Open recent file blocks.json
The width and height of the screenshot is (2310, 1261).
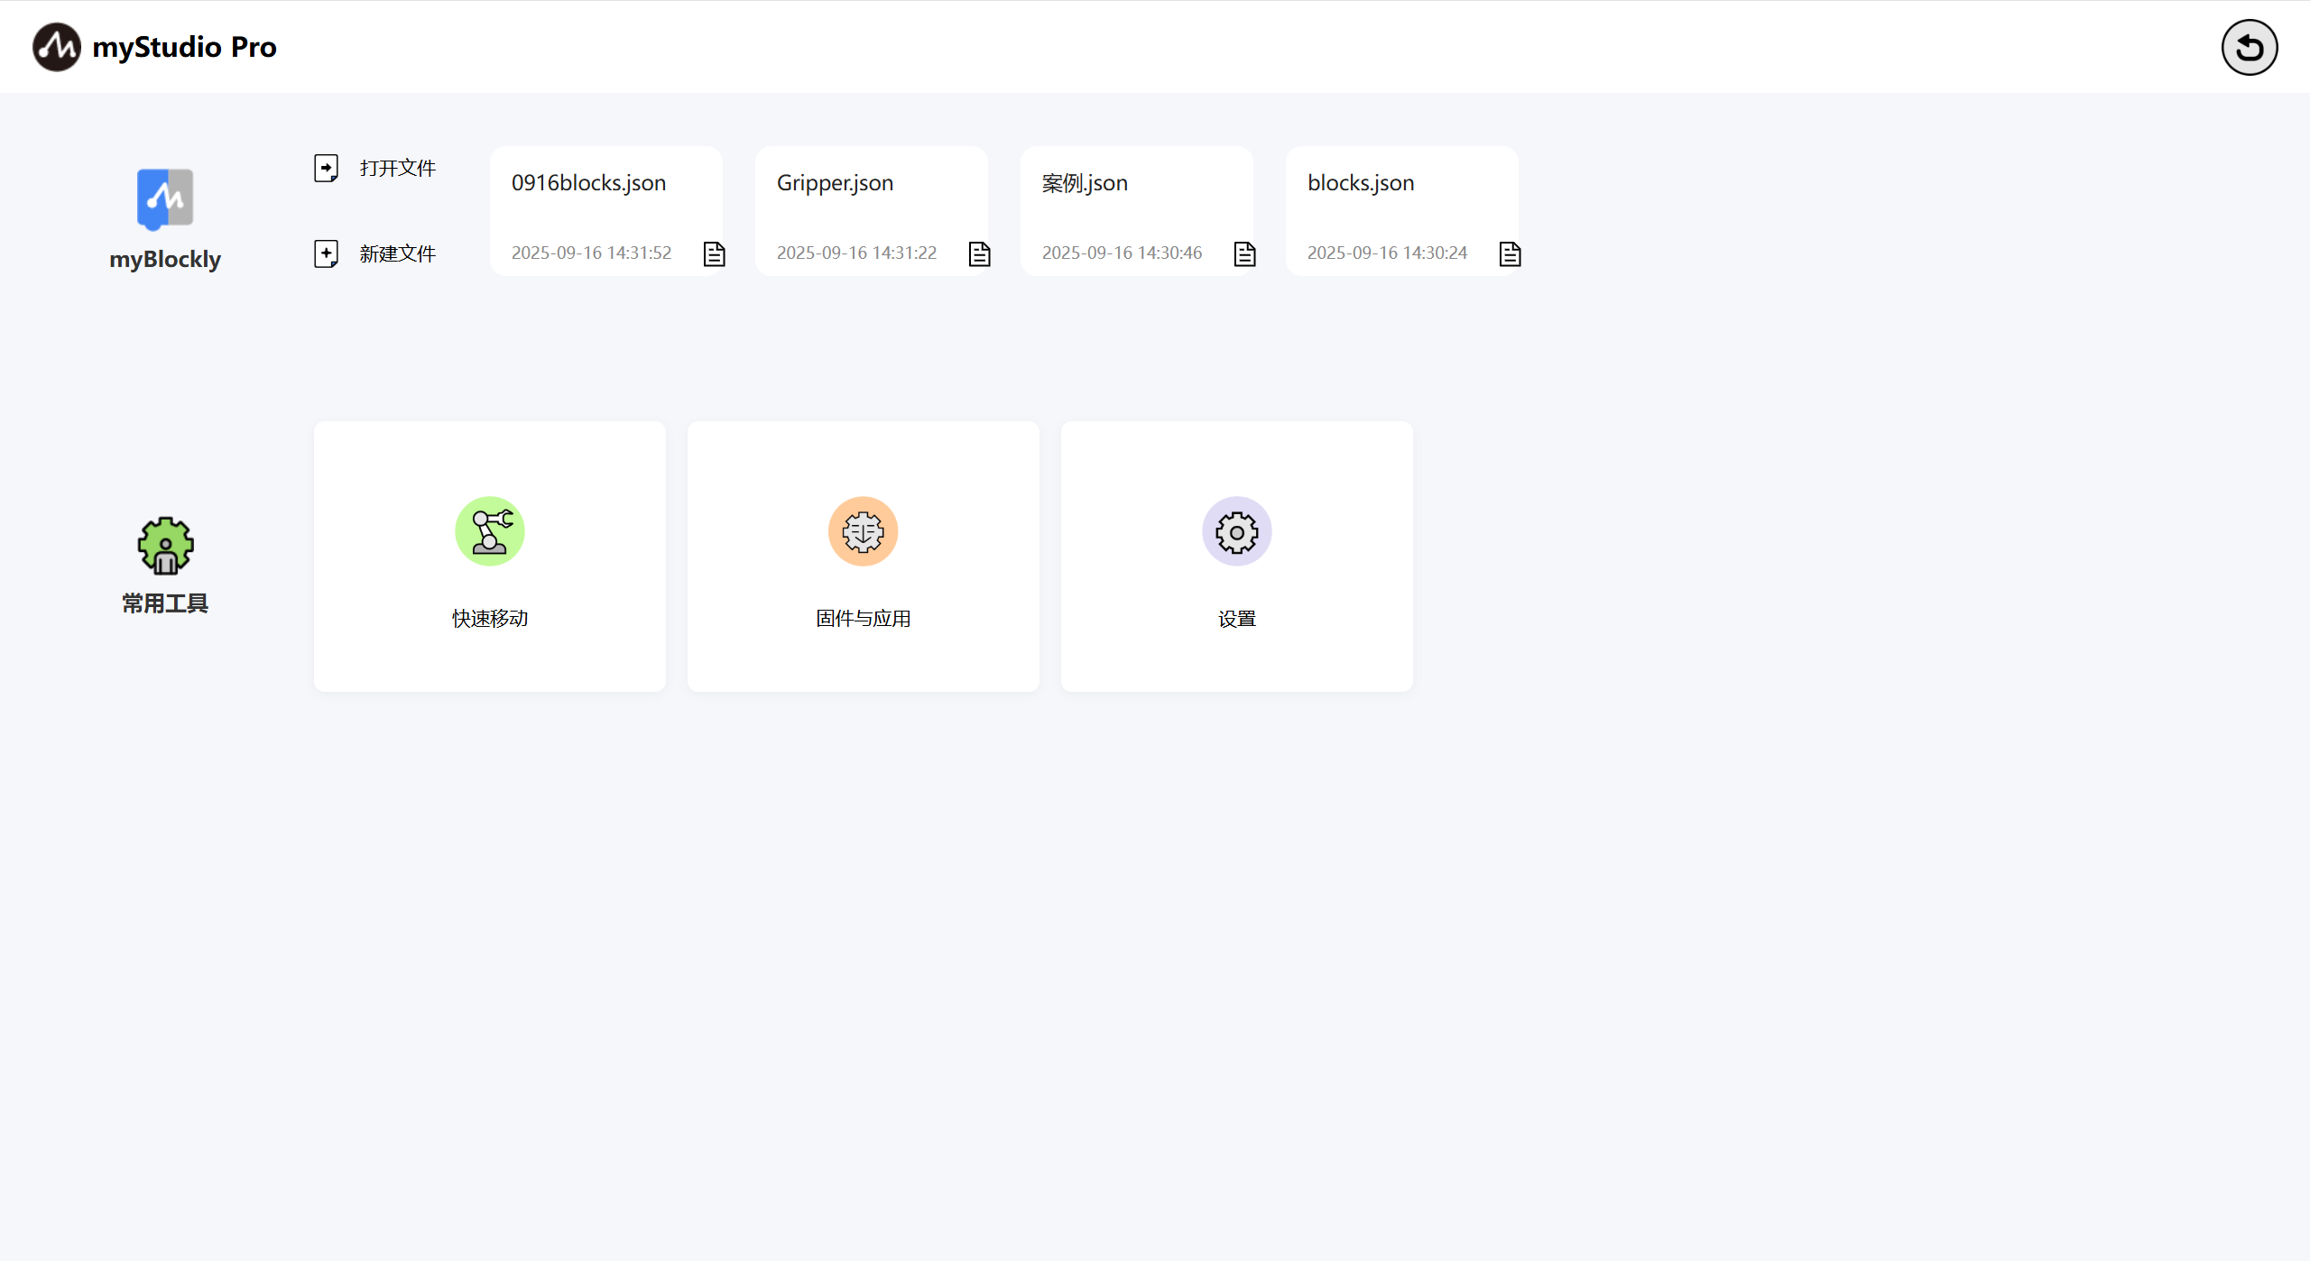coord(1361,183)
